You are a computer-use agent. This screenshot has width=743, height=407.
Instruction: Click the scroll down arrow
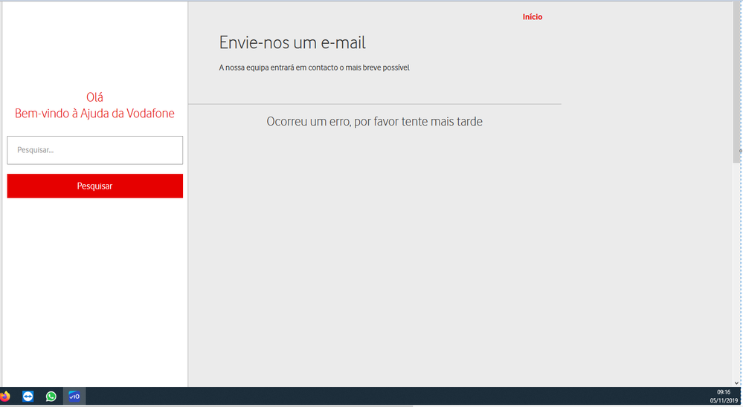tap(736, 382)
